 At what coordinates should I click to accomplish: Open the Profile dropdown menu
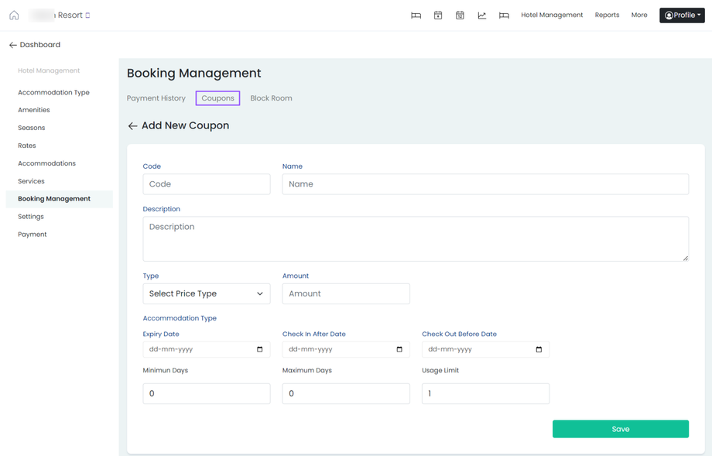[x=682, y=15]
